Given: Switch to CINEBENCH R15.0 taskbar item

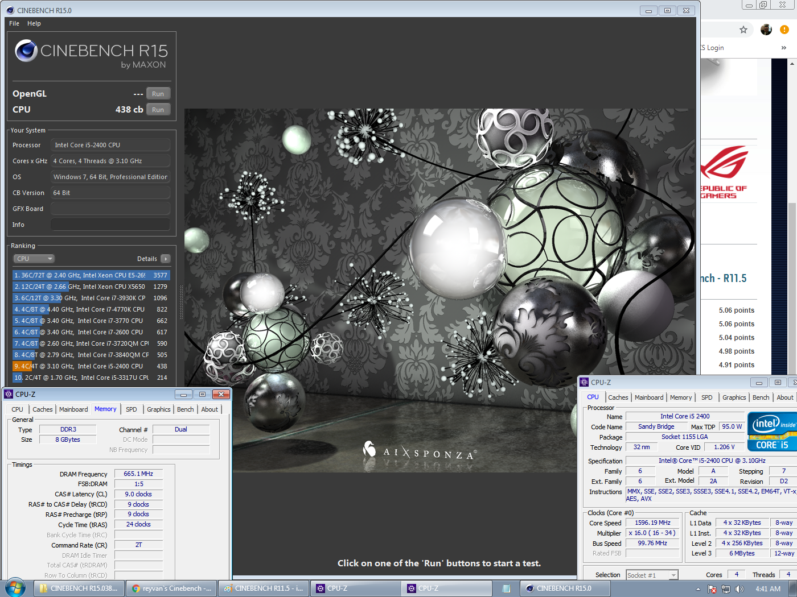Looking at the screenshot, I should [x=565, y=588].
